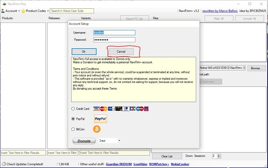The image size is (268, 168).
Task: Select BitCoin as payment method
Action: click(74, 129)
